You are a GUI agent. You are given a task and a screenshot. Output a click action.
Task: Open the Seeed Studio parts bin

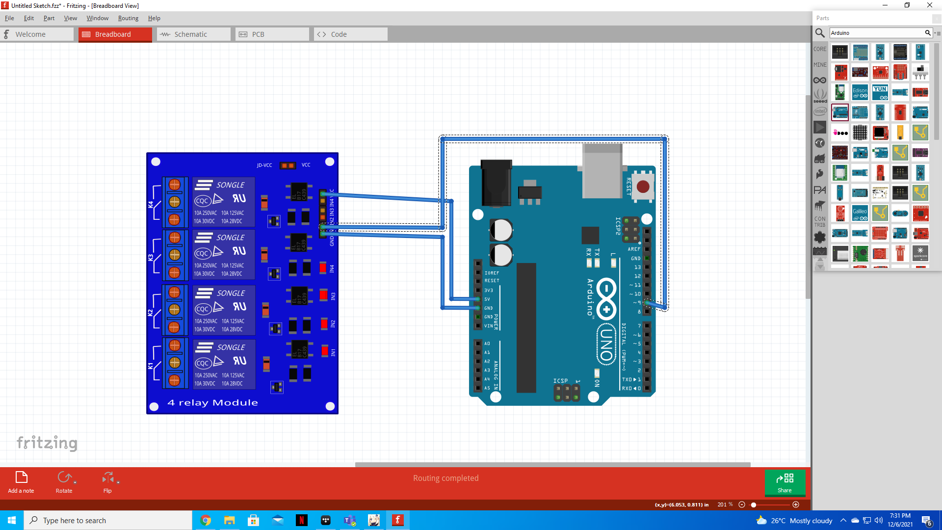pos(820,95)
